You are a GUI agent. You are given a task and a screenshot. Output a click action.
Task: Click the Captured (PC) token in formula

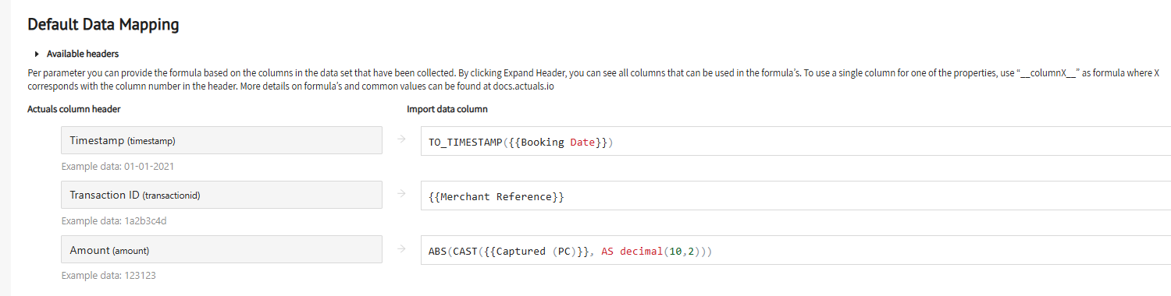(x=536, y=252)
